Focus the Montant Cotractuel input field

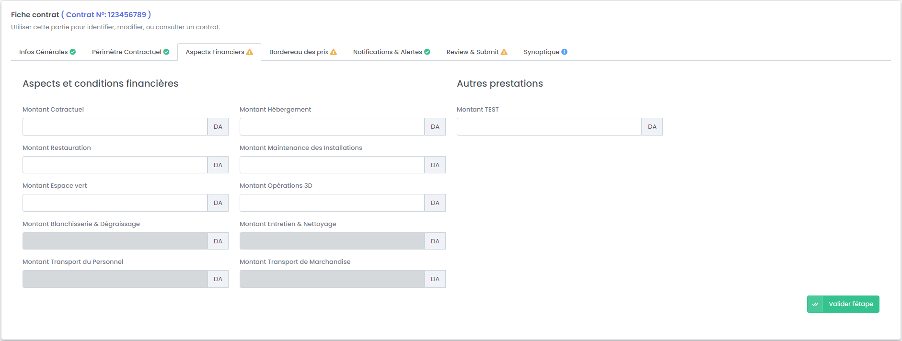click(x=115, y=127)
